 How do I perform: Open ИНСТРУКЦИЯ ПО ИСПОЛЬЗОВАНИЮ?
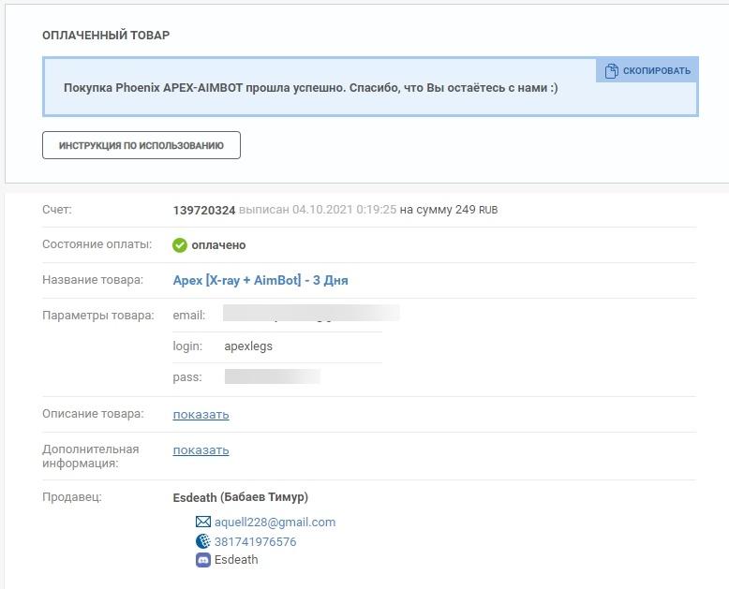click(x=141, y=145)
